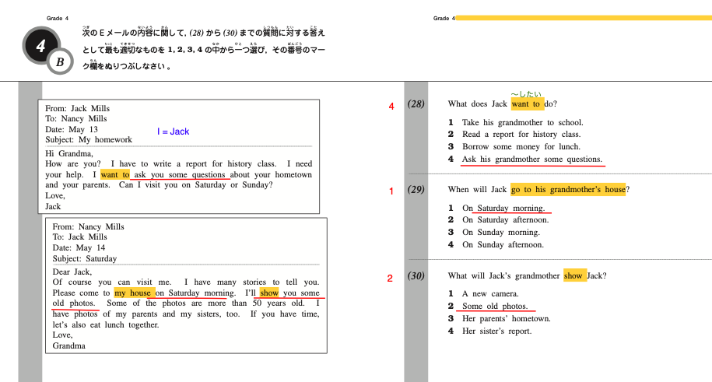Click 'To: Nancy Mills' line
712x382 pixels.
tap(75, 119)
